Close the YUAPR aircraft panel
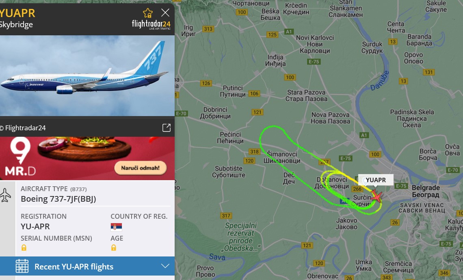 [165, 13]
